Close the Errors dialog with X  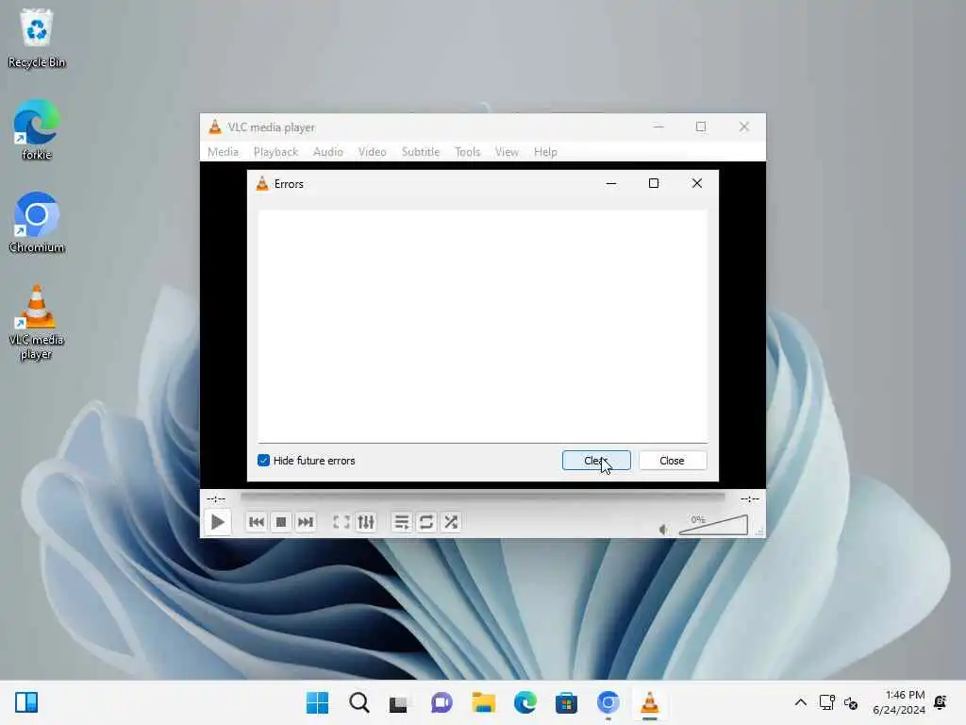click(x=697, y=183)
